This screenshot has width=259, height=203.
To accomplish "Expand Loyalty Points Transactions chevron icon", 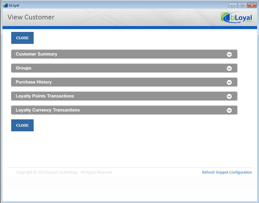I will click(x=229, y=96).
